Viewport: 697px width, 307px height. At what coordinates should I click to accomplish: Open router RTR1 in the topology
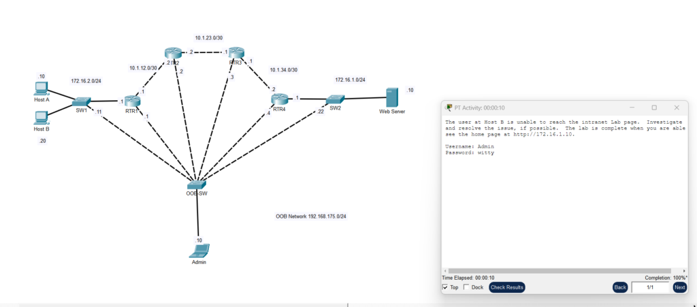[132, 101]
